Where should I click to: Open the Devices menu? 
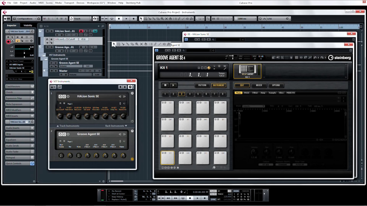click(x=80, y=3)
